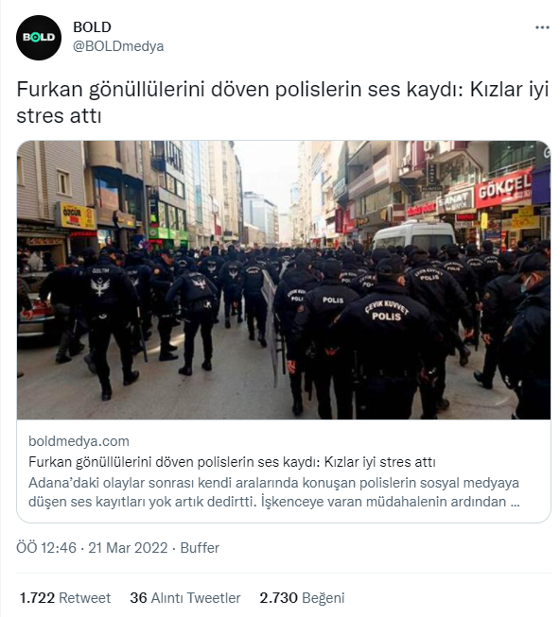Viewport: 560px width, 617px height.
Task: Click the GÖKÇEL shop sign in photo
Action: point(503,188)
